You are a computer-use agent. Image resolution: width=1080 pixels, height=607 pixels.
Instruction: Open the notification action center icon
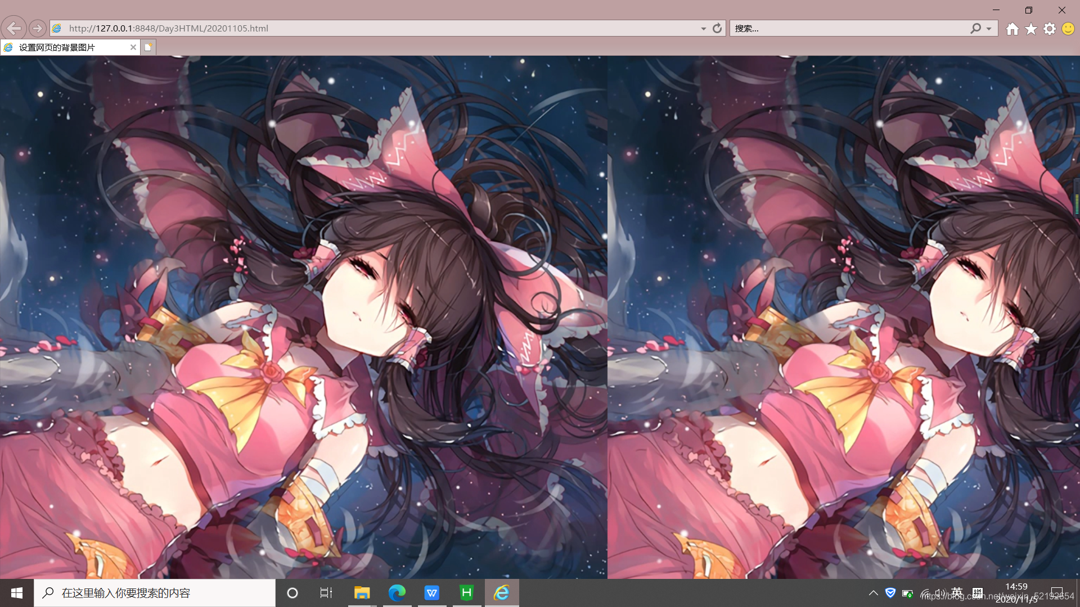pyautogui.click(x=1057, y=593)
